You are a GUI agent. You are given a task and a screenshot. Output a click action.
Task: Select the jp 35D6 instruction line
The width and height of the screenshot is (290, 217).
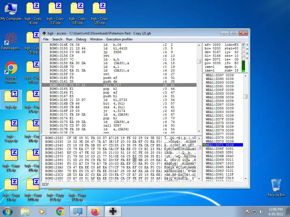(x=119, y=52)
